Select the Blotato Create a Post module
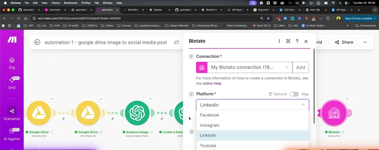This screenshot has width=379, height=150. [334, 113]
